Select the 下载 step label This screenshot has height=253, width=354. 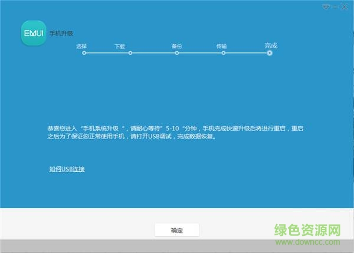pos(120,45)
